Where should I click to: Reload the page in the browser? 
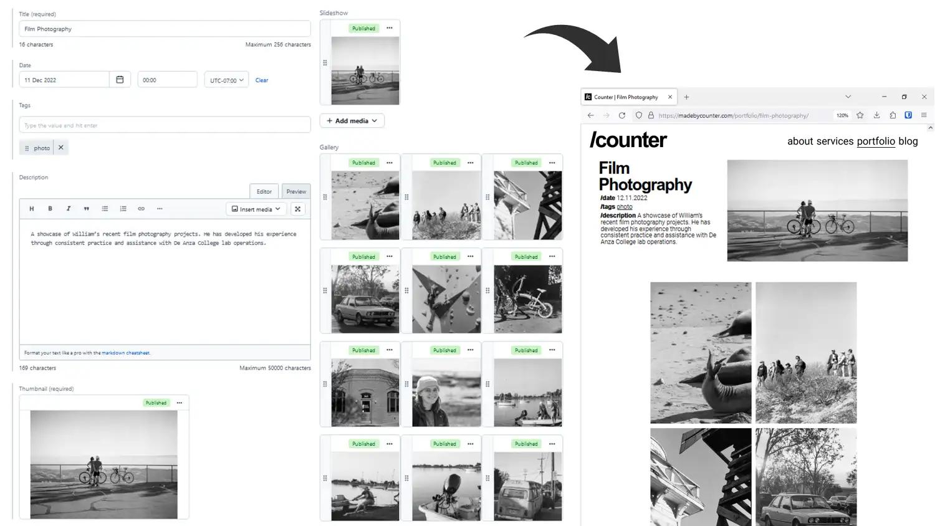tap(621, 115)
